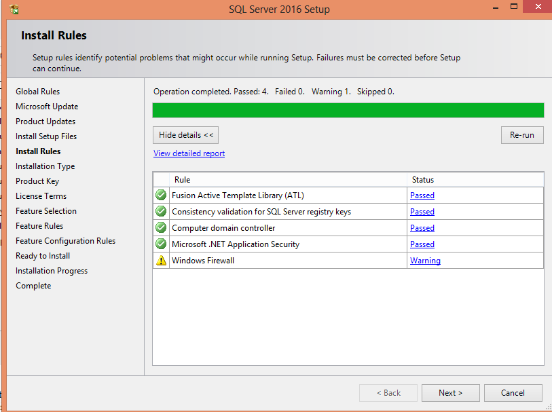Click green check icon for Fusion ATL rule
This screenshot has width=552, height=412.
click(161, 195)
